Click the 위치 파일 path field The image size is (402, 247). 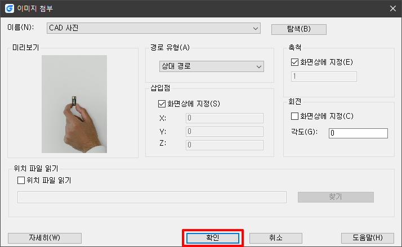coord(152,197)
